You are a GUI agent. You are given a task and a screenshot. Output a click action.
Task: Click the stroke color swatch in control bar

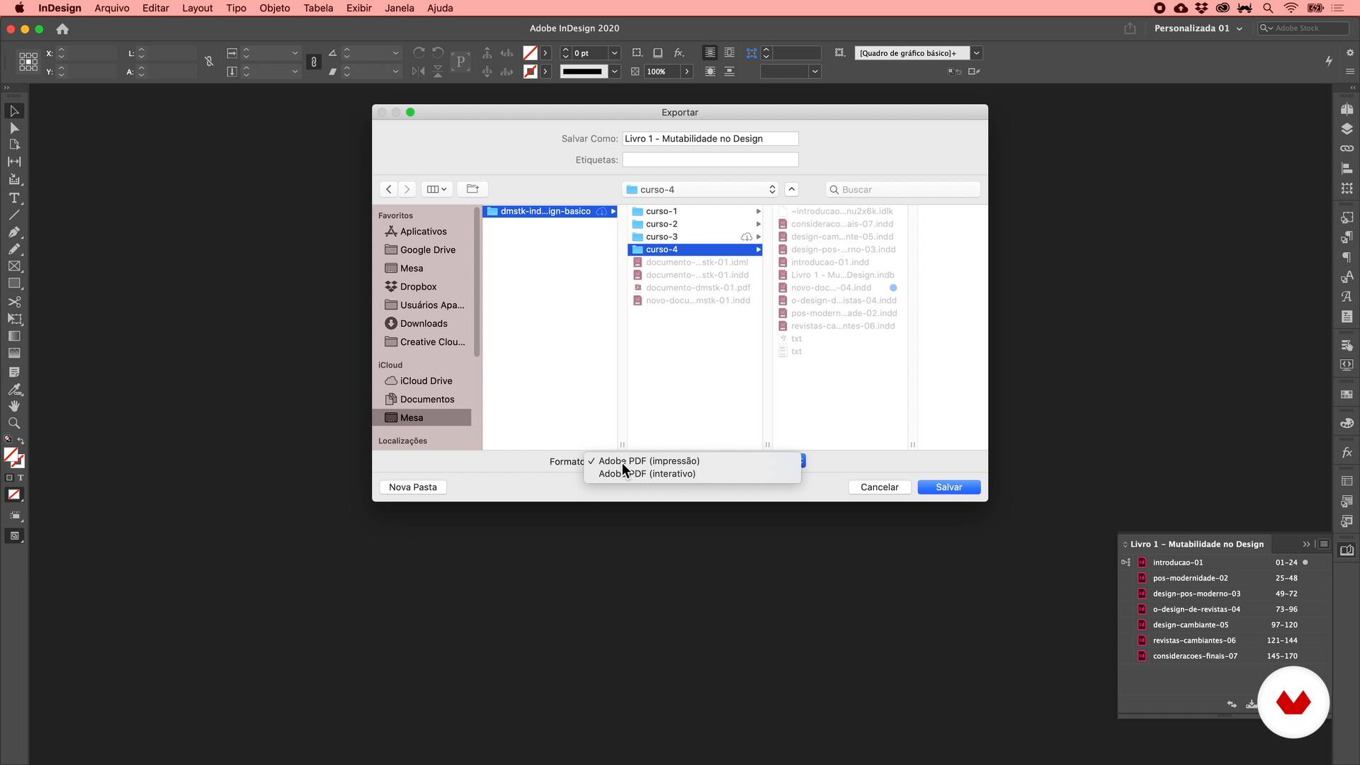point(530,72)
